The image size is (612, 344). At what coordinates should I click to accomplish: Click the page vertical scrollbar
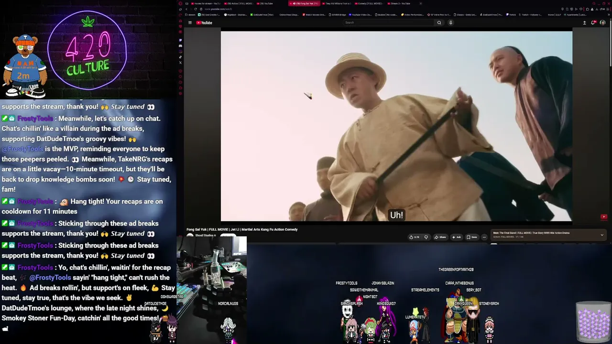610,43
